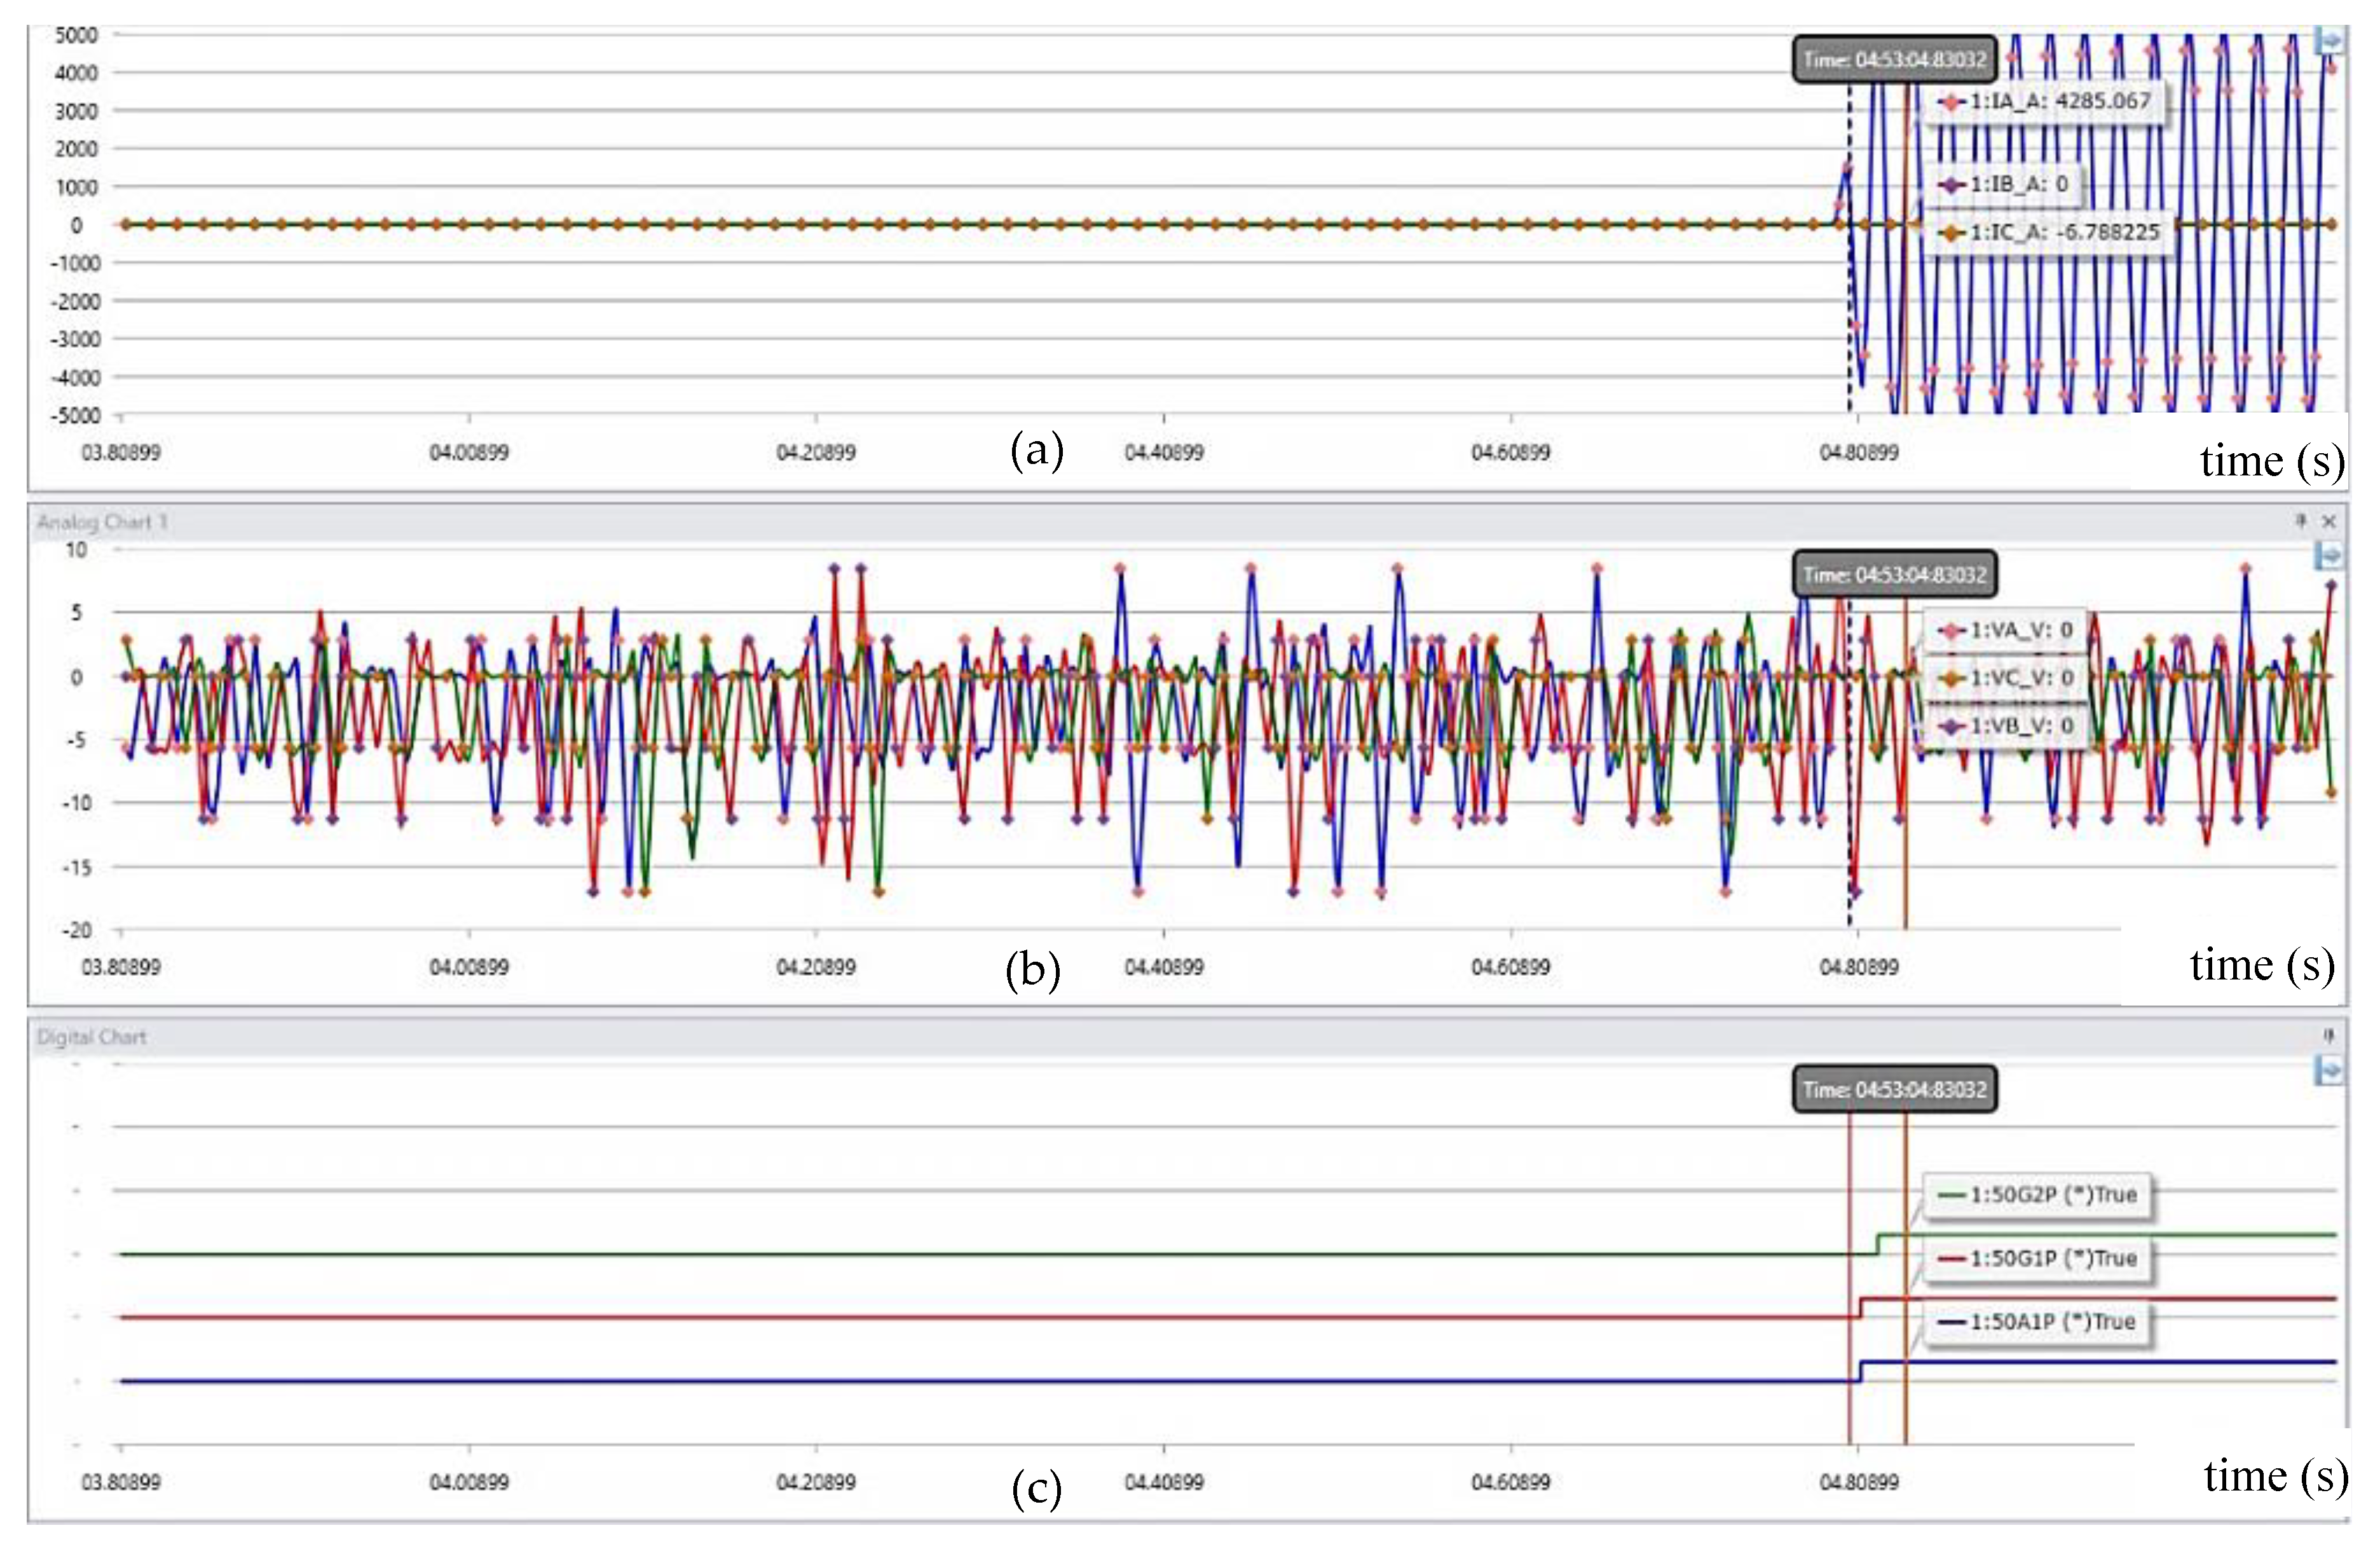Select the Digital Chart panel title
The image size is (2380, 1556).
click(91, 1037)
